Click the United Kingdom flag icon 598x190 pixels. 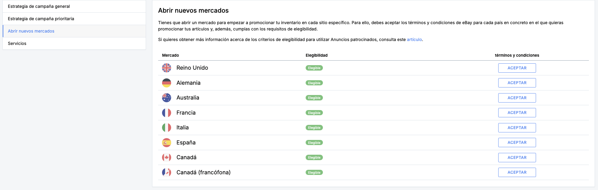point(167,68)
